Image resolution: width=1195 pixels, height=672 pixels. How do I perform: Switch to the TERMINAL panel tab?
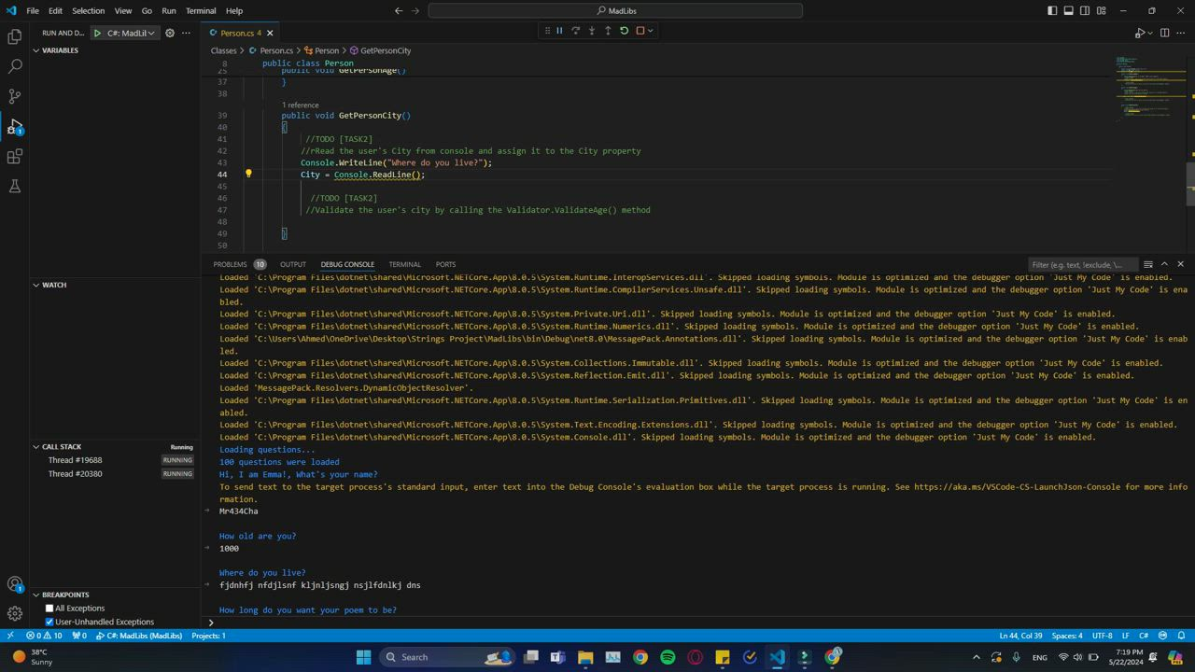404,264
